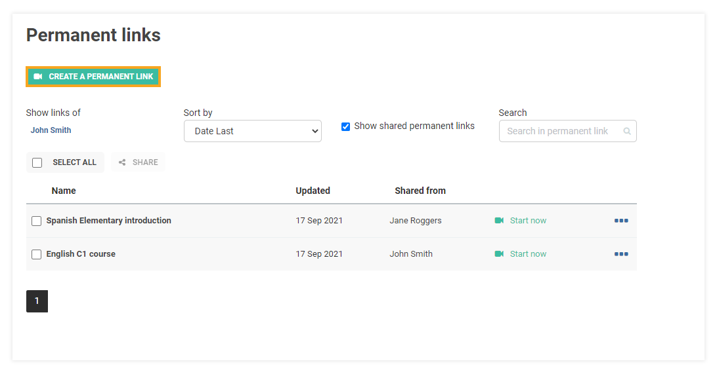This screenshot has height=374, width=717.
Task: Click the 17 Sep 2021 date for English C1 course
Action: 319,254
